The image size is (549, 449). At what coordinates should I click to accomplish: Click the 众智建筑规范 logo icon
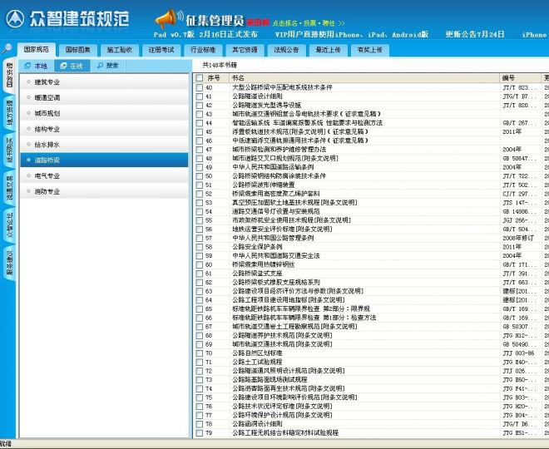coord(15,19)
